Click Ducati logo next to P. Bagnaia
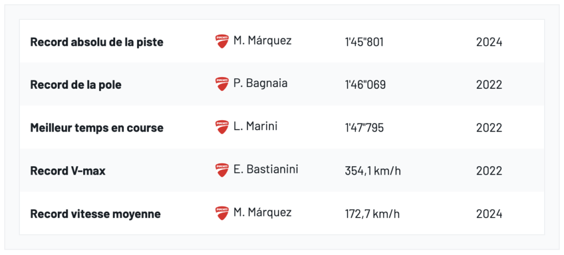The height and width of the screenshot is (255, 564). click(x=222, y=84)
